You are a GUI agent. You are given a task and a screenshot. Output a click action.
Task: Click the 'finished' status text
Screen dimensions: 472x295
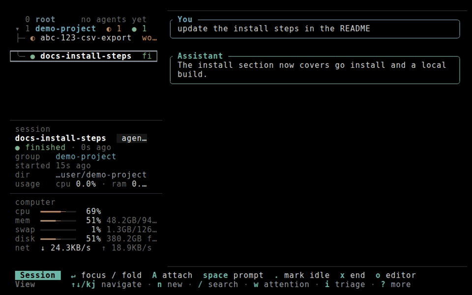(45, 147)
